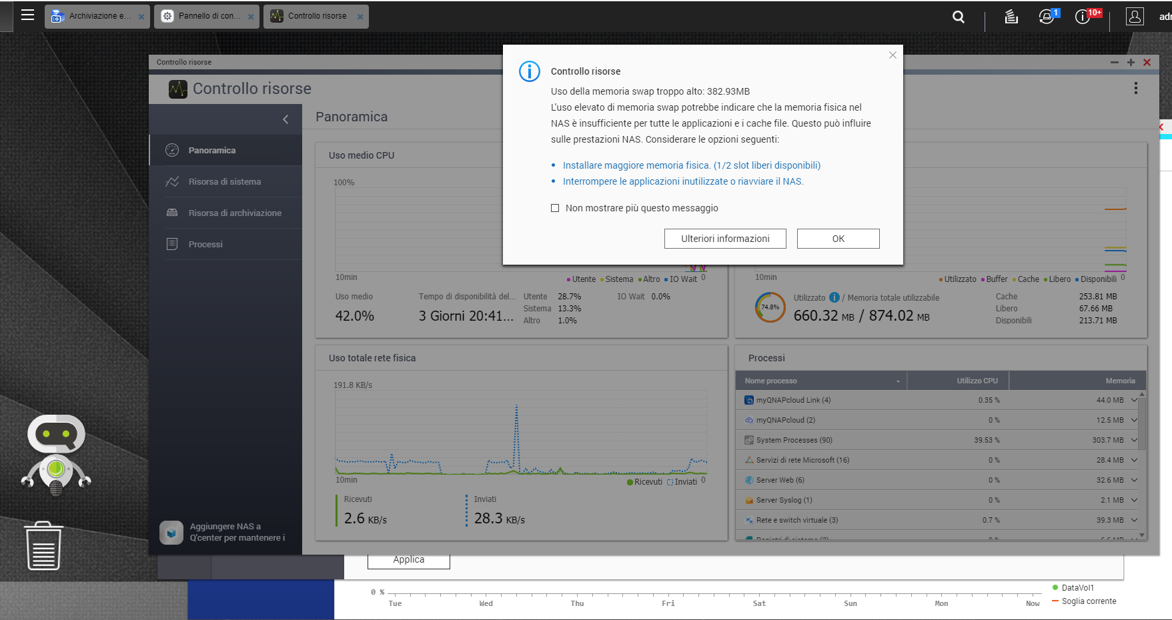The width and height of the screenshot is (1172, 620).
Task: Open background tasks stack icon
Action: pyautogui.click(x=1011, y=17)
